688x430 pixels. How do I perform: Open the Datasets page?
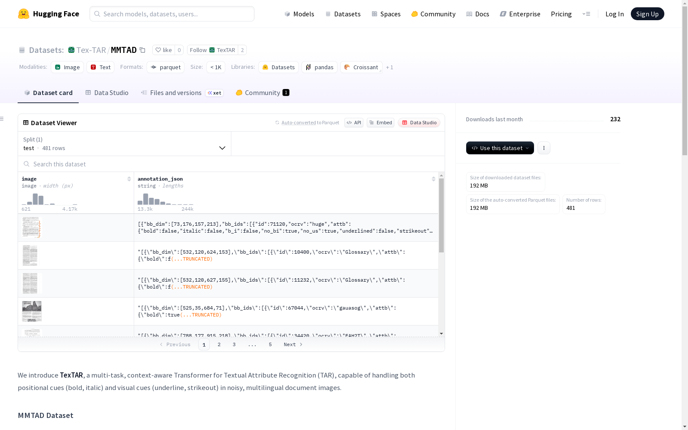[x=343, y=14]
